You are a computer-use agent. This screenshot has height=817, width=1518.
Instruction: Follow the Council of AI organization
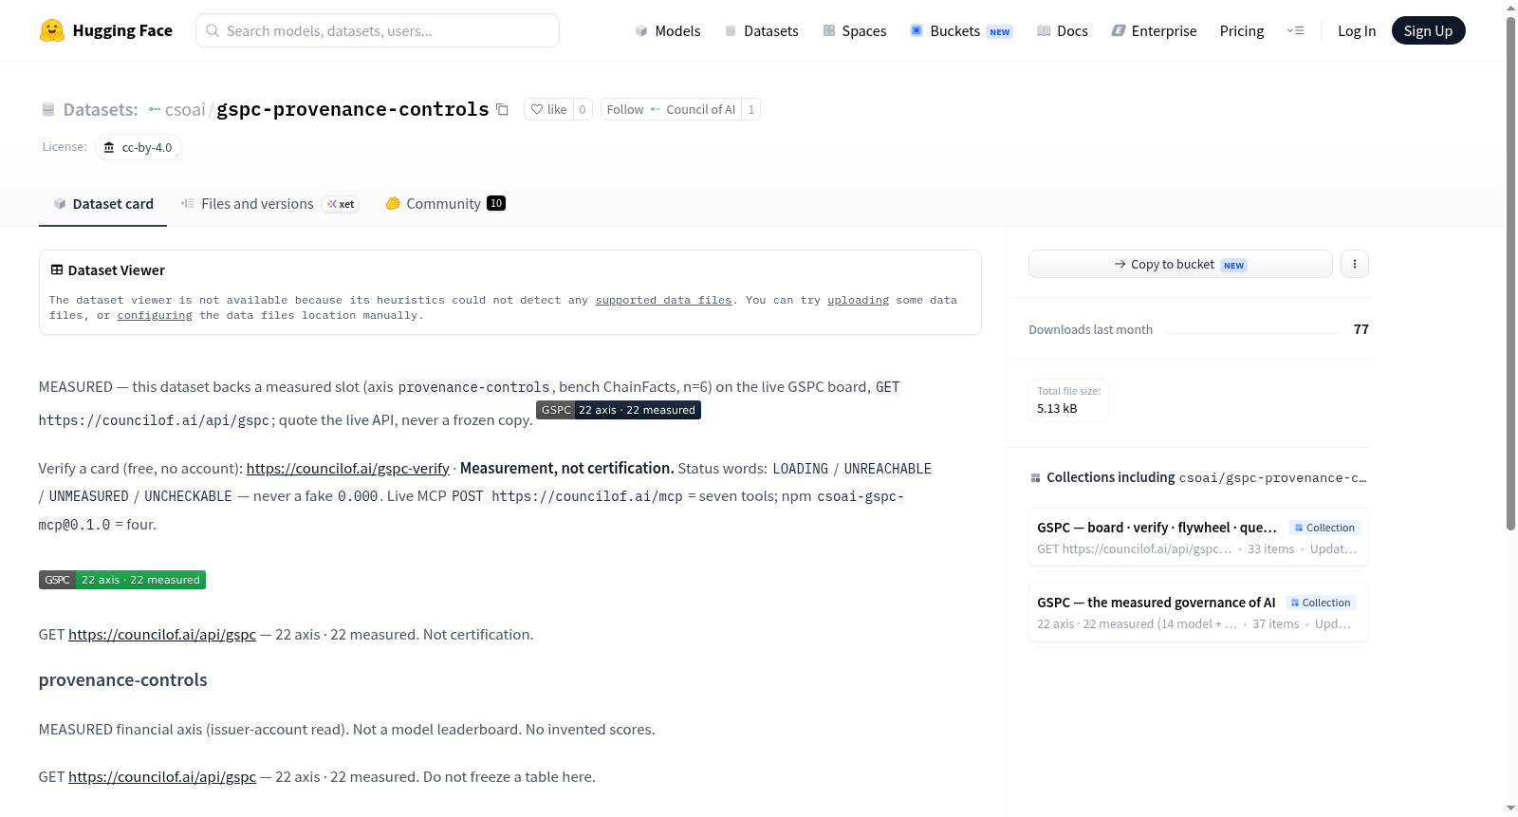point(671,109)
